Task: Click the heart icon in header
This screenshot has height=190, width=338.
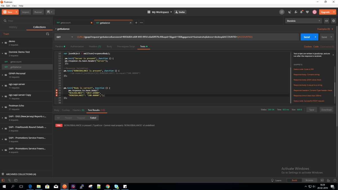Action: pyautogui.click(x=307, y=12)
